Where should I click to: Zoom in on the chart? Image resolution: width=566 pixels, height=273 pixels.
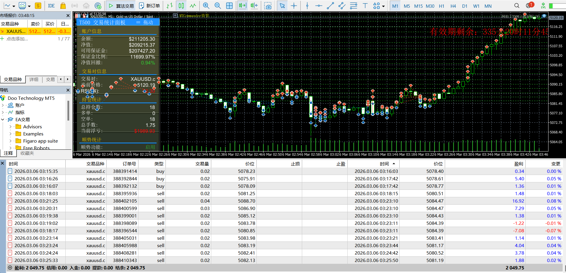(x=206, y=6)
